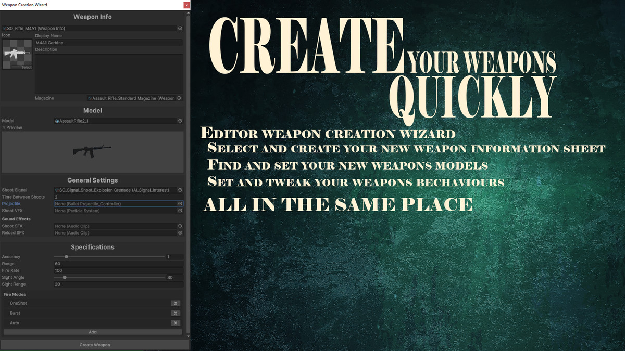This screenshot has height=351, width=625.
Task: Open object picker for Shoot SFX field
Action: (180, 226)
